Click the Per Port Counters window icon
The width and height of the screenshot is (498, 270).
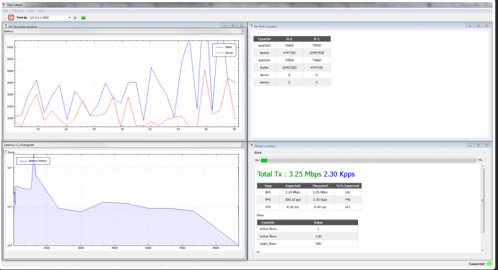pyautogui.click(x=251, y=26)
